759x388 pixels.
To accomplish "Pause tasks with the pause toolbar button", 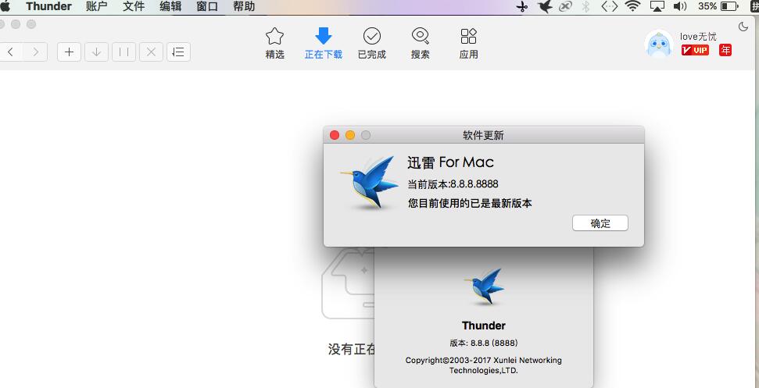I will coord(124,52).
